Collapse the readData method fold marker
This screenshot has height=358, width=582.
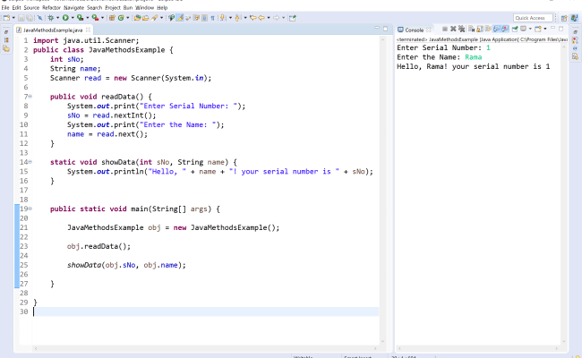point(30,97)
